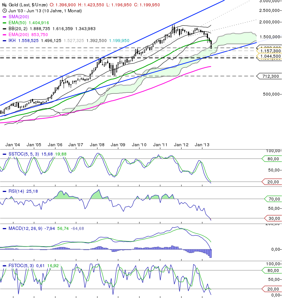Click the 1.500,000 price axis label

coord(270,37)
